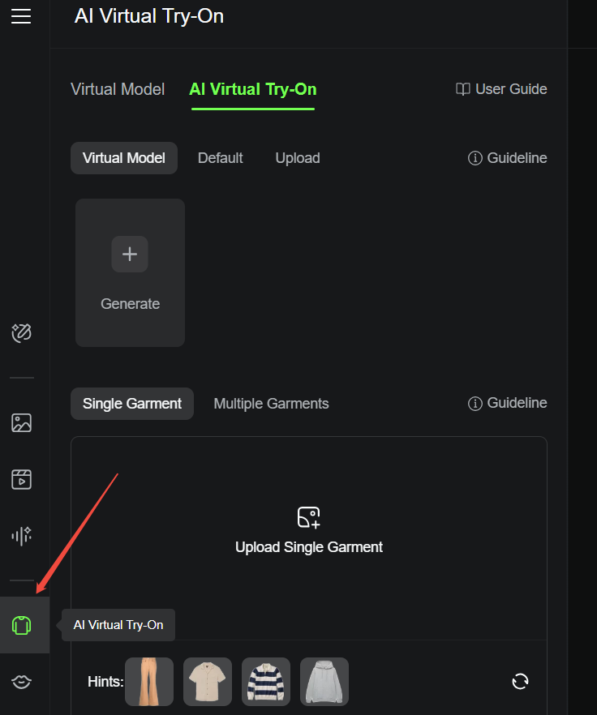Click Upload Single Garment area
This screenshot has width=597, height=715.
tap(309, 538)
